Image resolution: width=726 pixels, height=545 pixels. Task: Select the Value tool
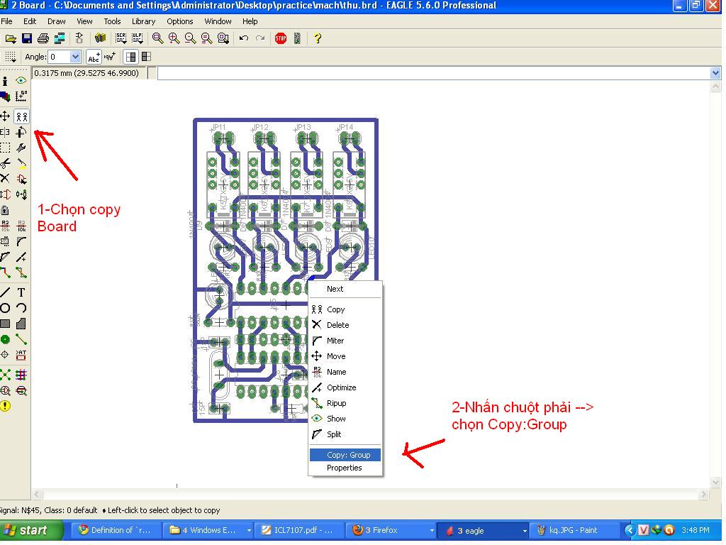(21, 226)
